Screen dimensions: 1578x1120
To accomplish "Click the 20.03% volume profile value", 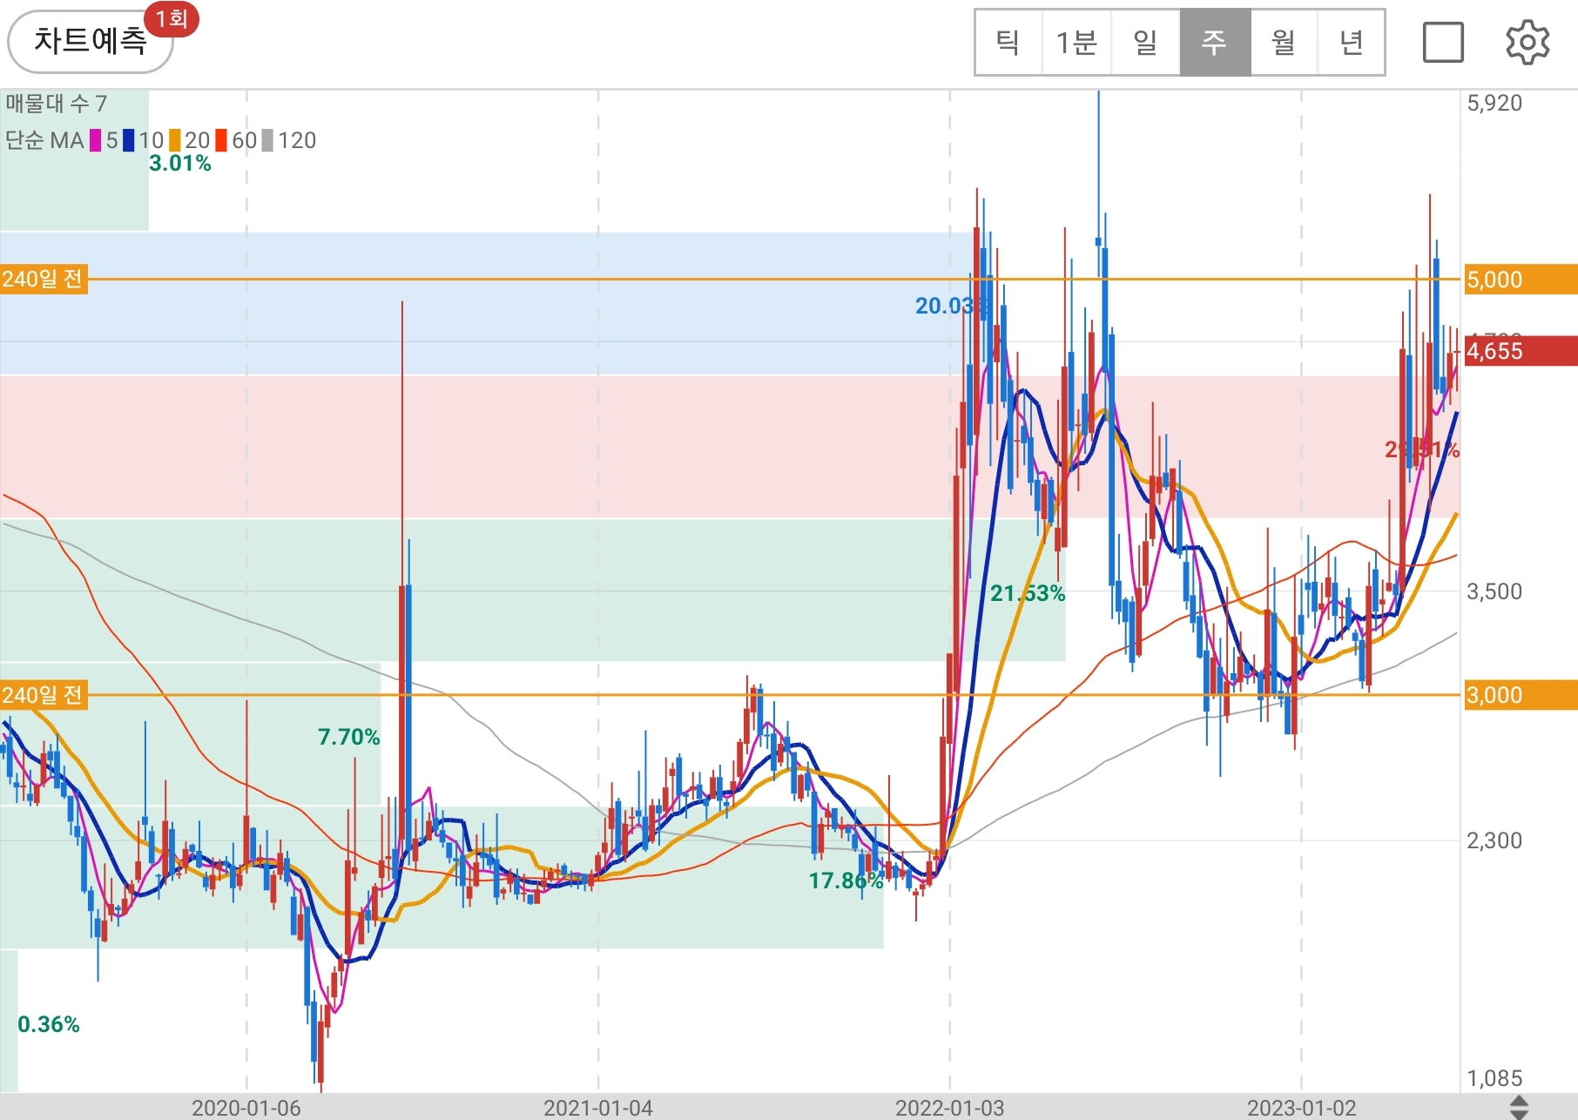I will tap(951, 306).
